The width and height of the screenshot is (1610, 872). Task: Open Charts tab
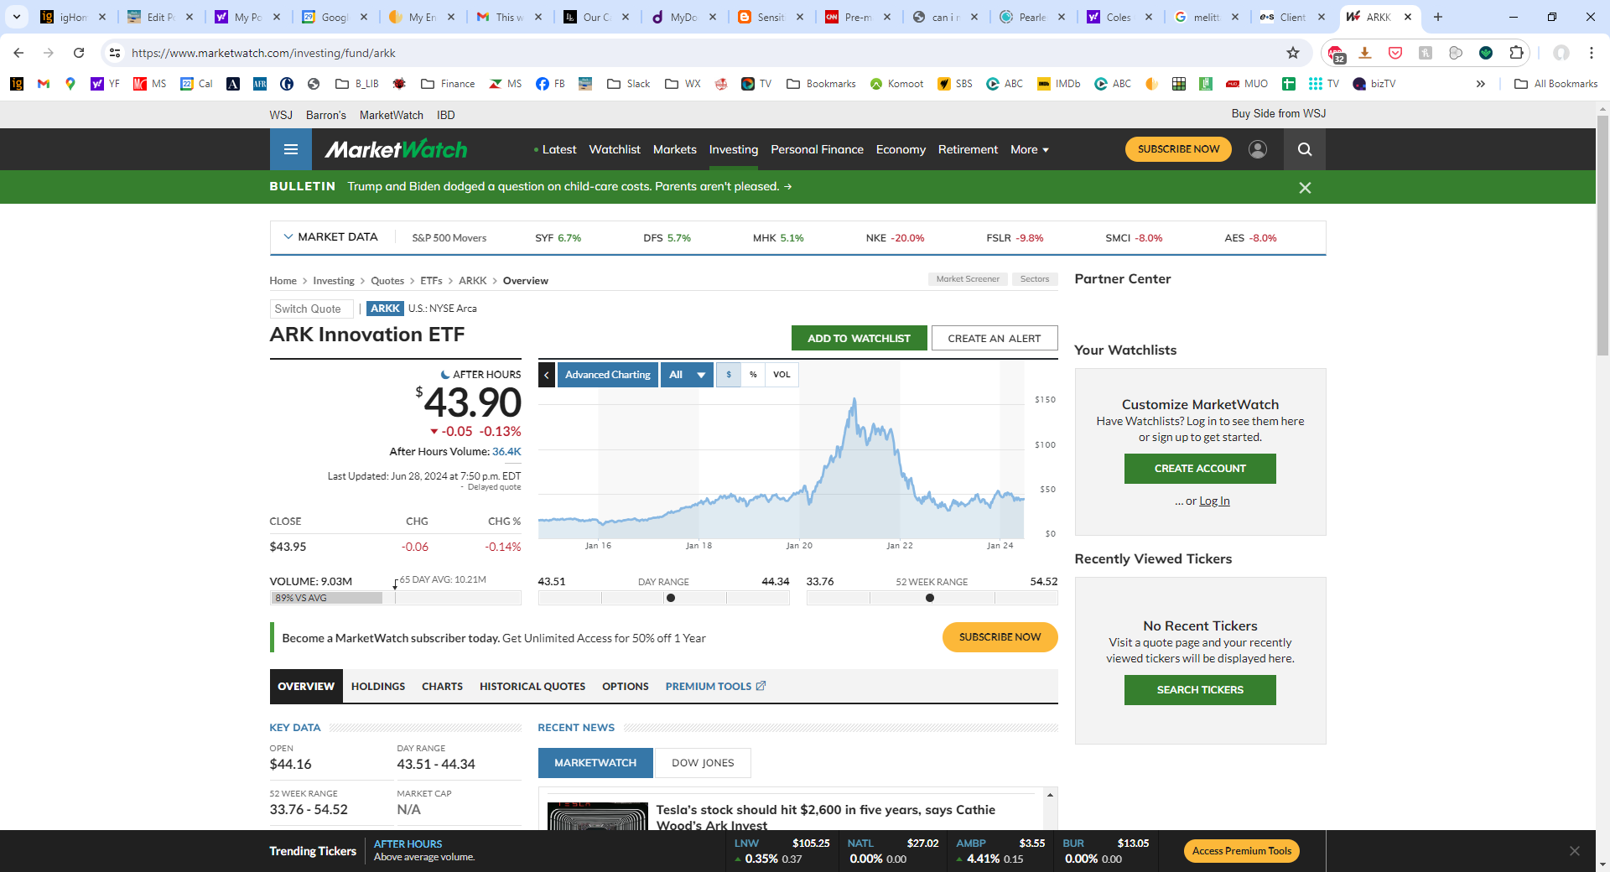[442, 687]
